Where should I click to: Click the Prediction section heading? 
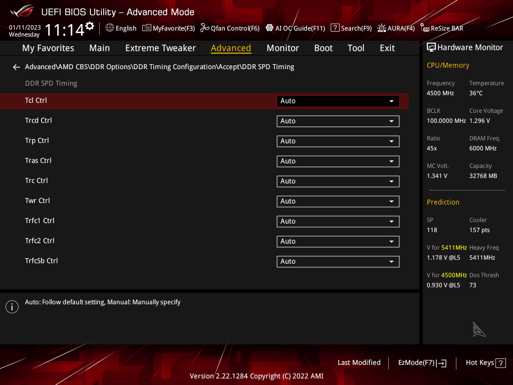tap(443, 203)
